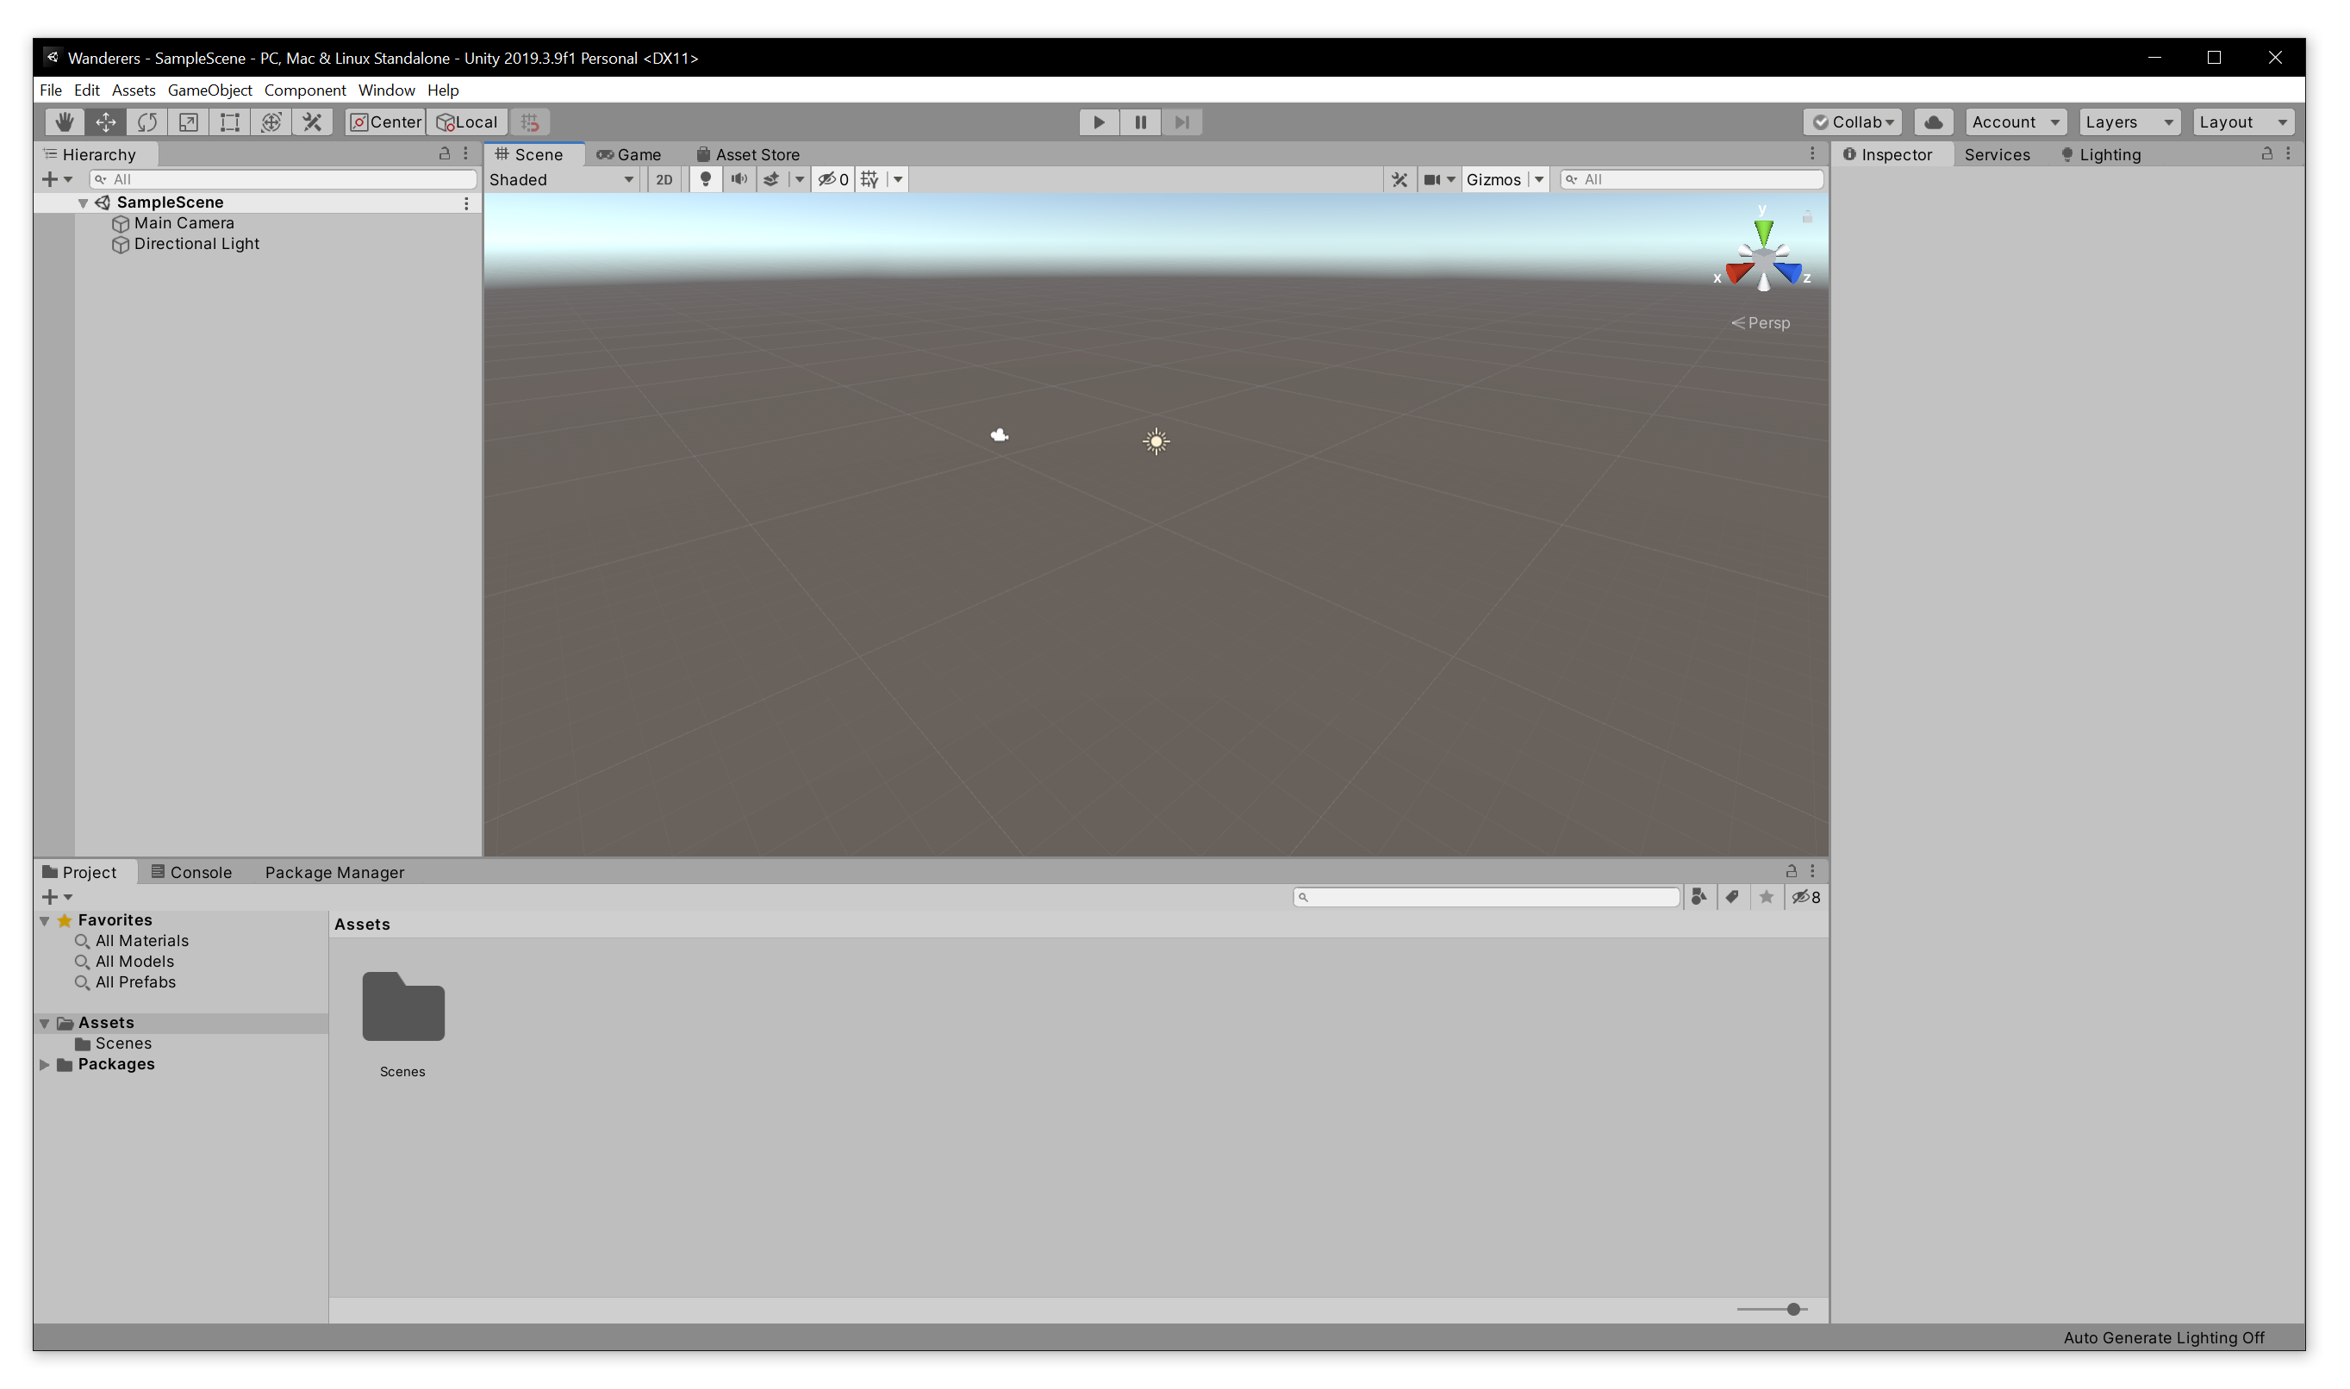
Task: Switch to the Services tab
Action: [x=1998, y=155]
